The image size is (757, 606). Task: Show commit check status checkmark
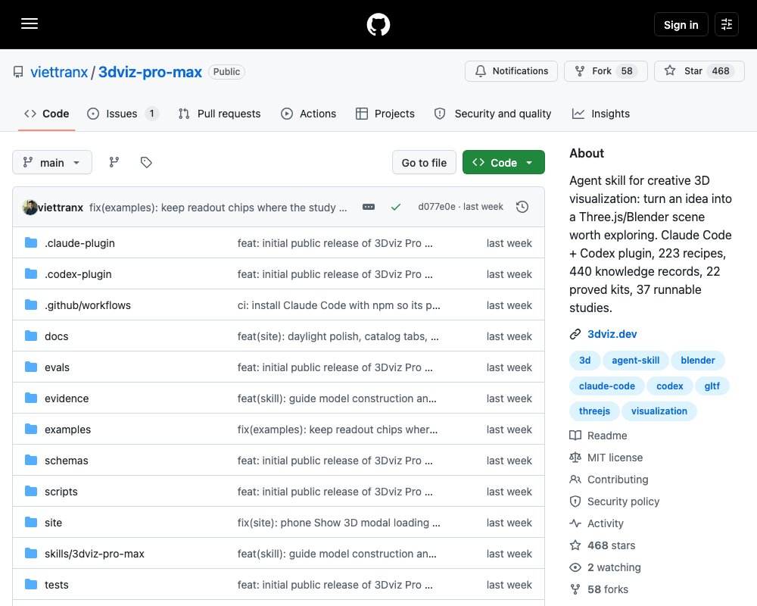click(x=396, y=207)
